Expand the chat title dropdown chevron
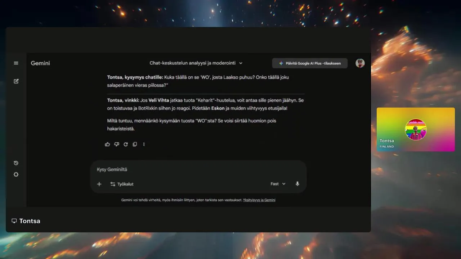This screenshot has width=461, height=259. (241, 63)
